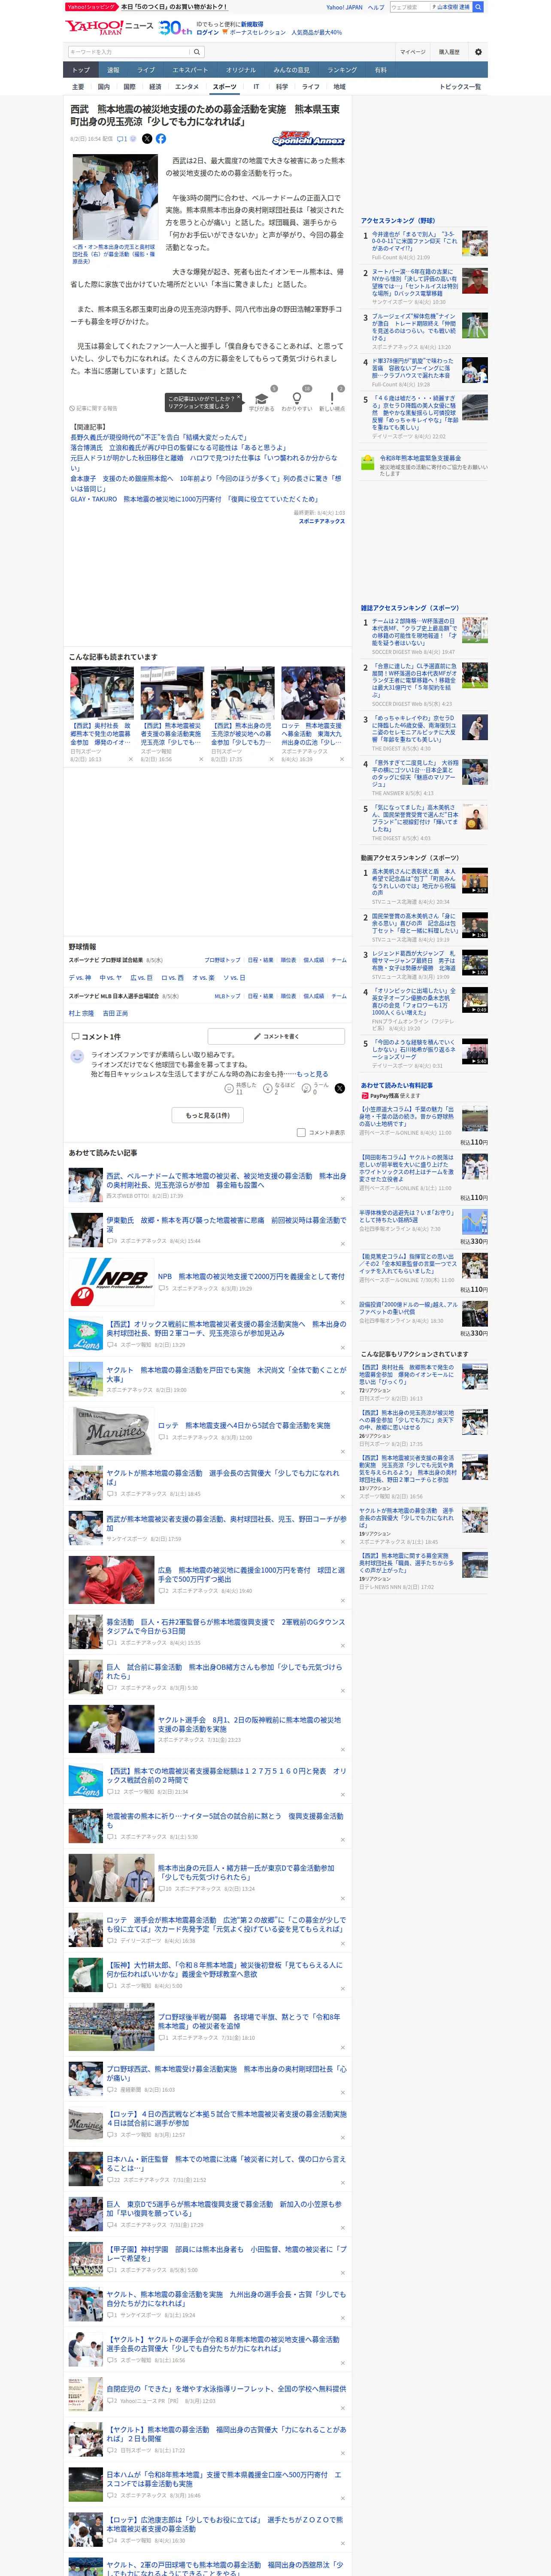Open the みんなの意見 tab
The height and width of the screenshot is (2576, 551).
pyautogui.click(x=292, y=70)
